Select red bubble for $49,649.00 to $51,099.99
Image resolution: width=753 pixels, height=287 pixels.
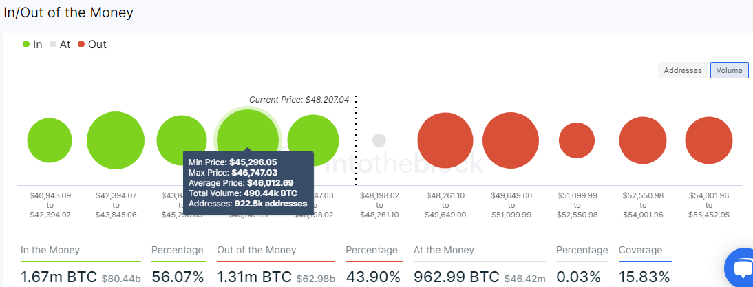511,140
